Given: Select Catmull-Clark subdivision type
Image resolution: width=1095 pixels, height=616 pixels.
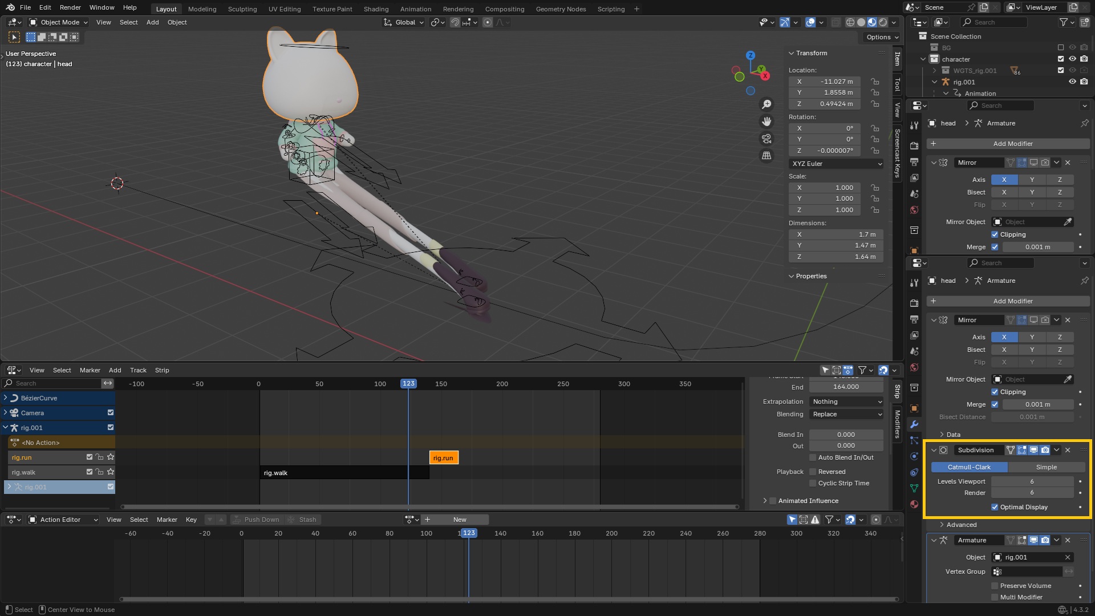Looking at the screenshot, I should tap(969, 467).
